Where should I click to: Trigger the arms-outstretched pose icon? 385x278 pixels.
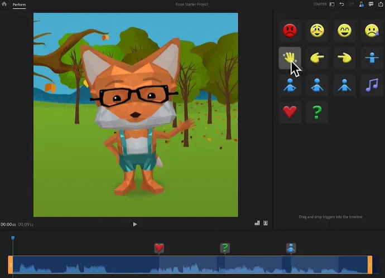point(372,57)
